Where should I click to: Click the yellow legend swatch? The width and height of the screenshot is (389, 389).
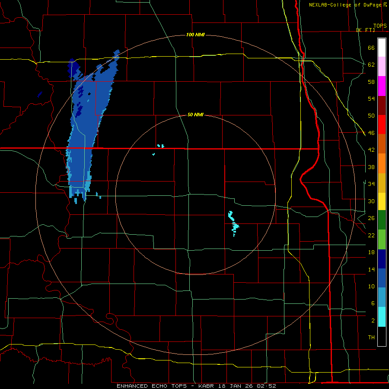click(x=382, y=201)
